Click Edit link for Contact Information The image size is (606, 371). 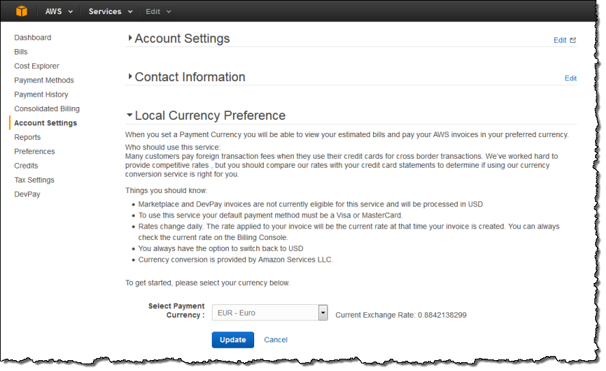(570, 78)
